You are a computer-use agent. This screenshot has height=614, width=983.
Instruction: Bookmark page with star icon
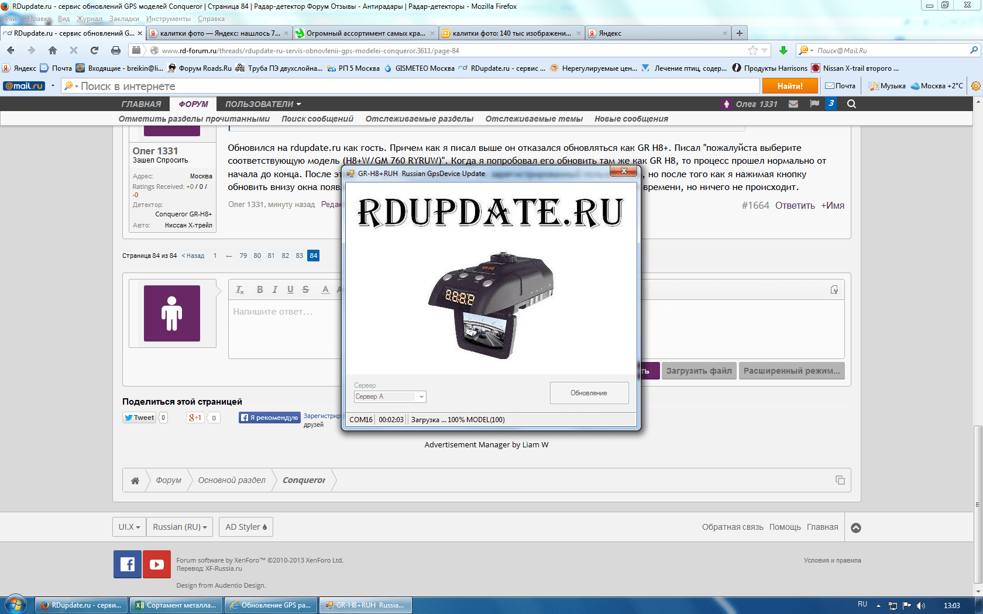click(x=753, y=50)
